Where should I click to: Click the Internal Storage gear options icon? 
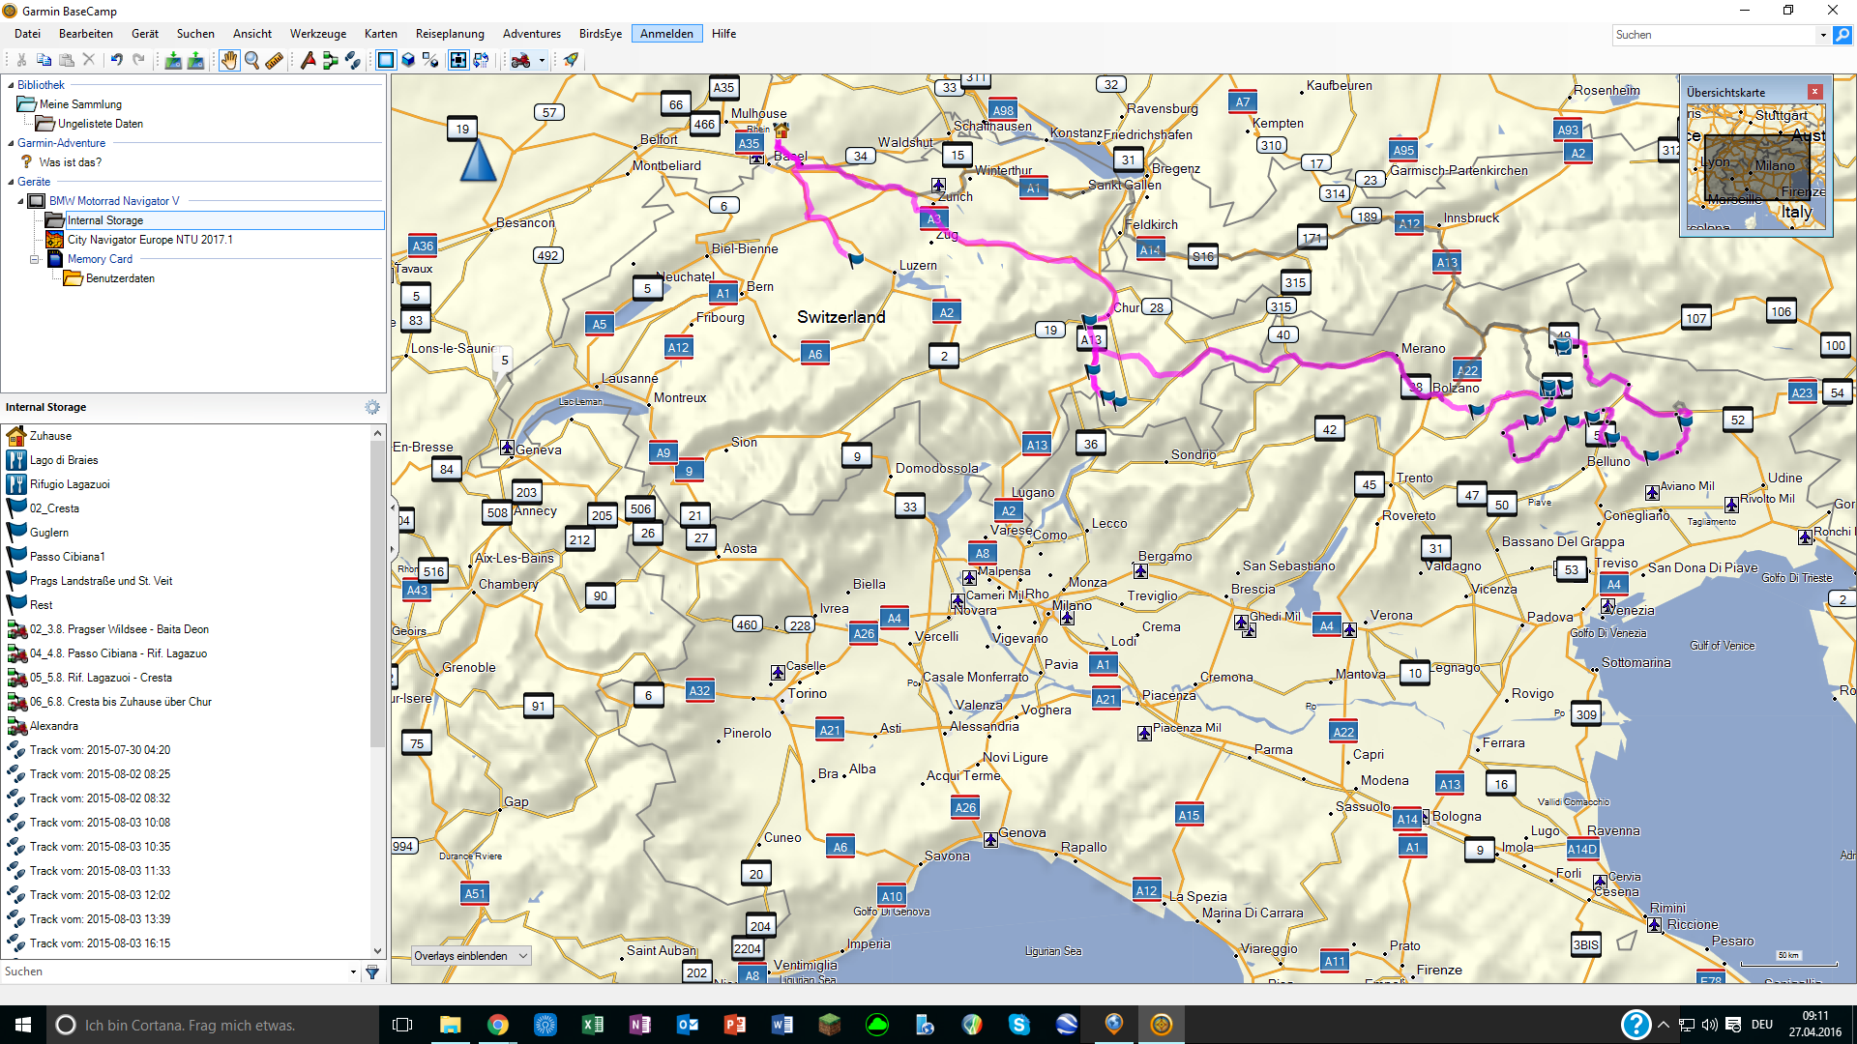pos(372,408)
